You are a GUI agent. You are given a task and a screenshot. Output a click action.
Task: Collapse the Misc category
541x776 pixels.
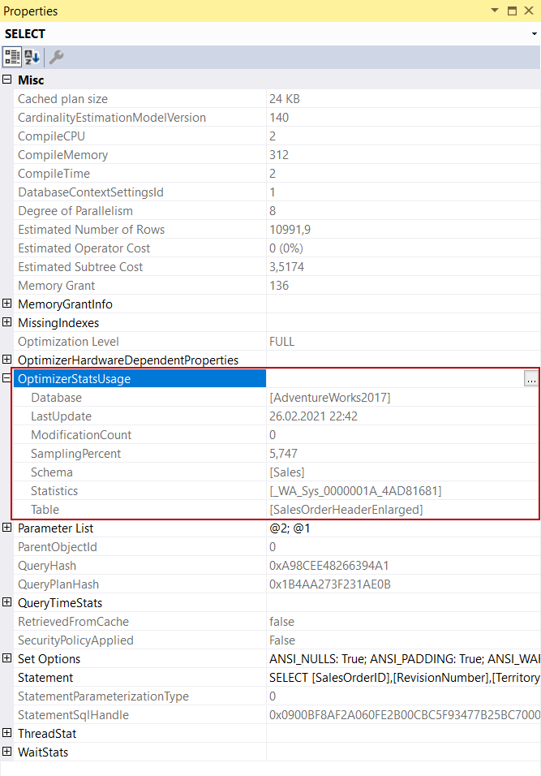7,80
